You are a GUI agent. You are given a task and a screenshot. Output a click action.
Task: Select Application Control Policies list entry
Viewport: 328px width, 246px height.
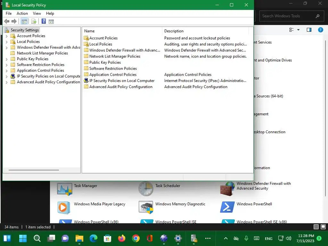113,74
